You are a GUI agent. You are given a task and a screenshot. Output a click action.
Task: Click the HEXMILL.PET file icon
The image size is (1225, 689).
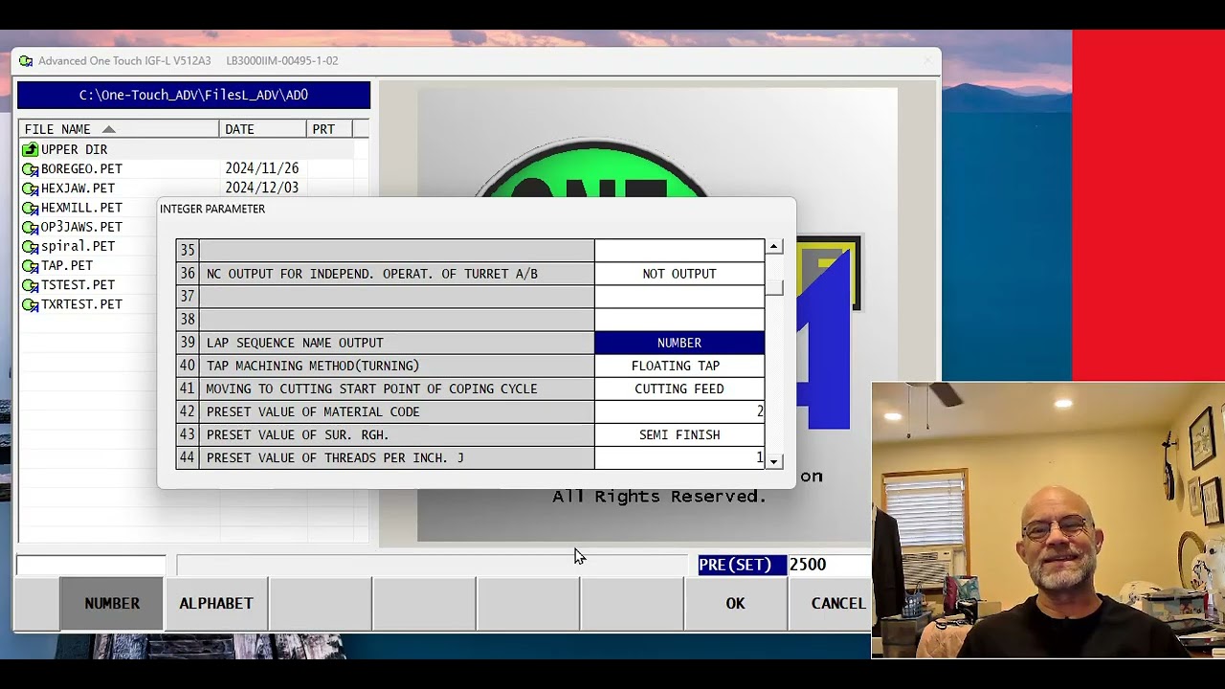[x=30, y=208]
